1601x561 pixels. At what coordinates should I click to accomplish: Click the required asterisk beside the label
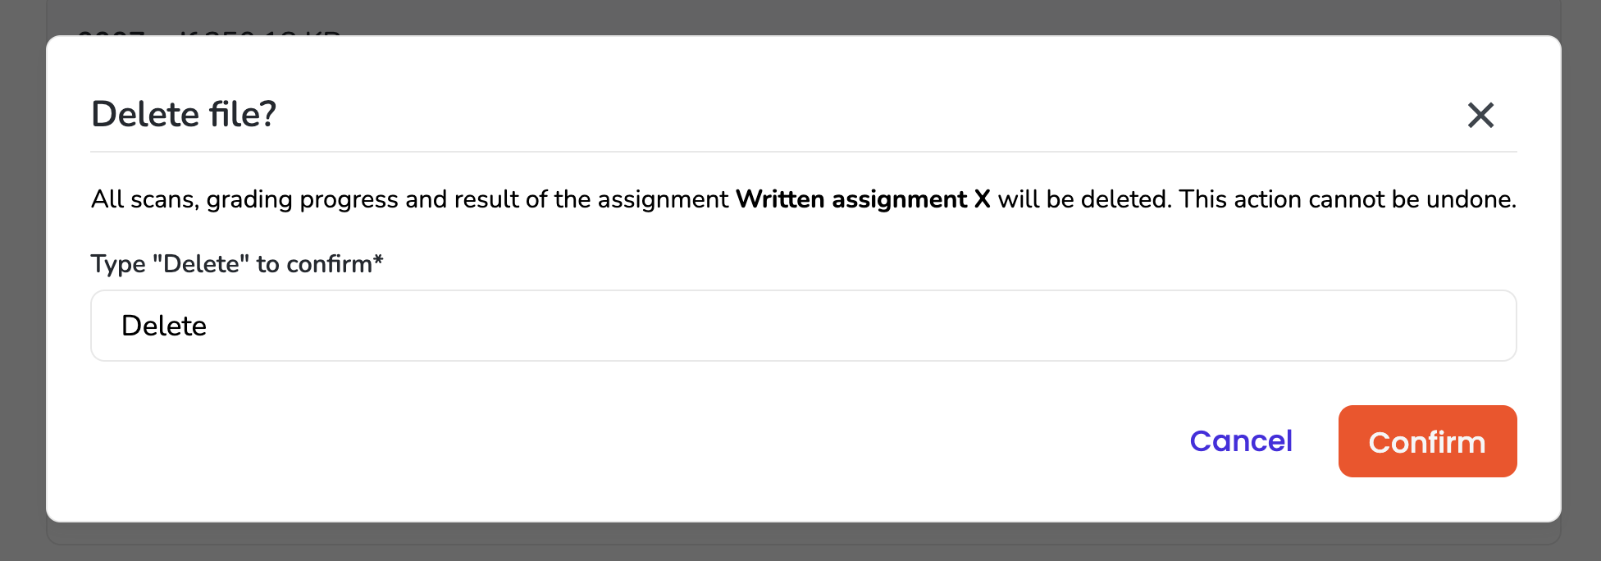coord(378,262)
